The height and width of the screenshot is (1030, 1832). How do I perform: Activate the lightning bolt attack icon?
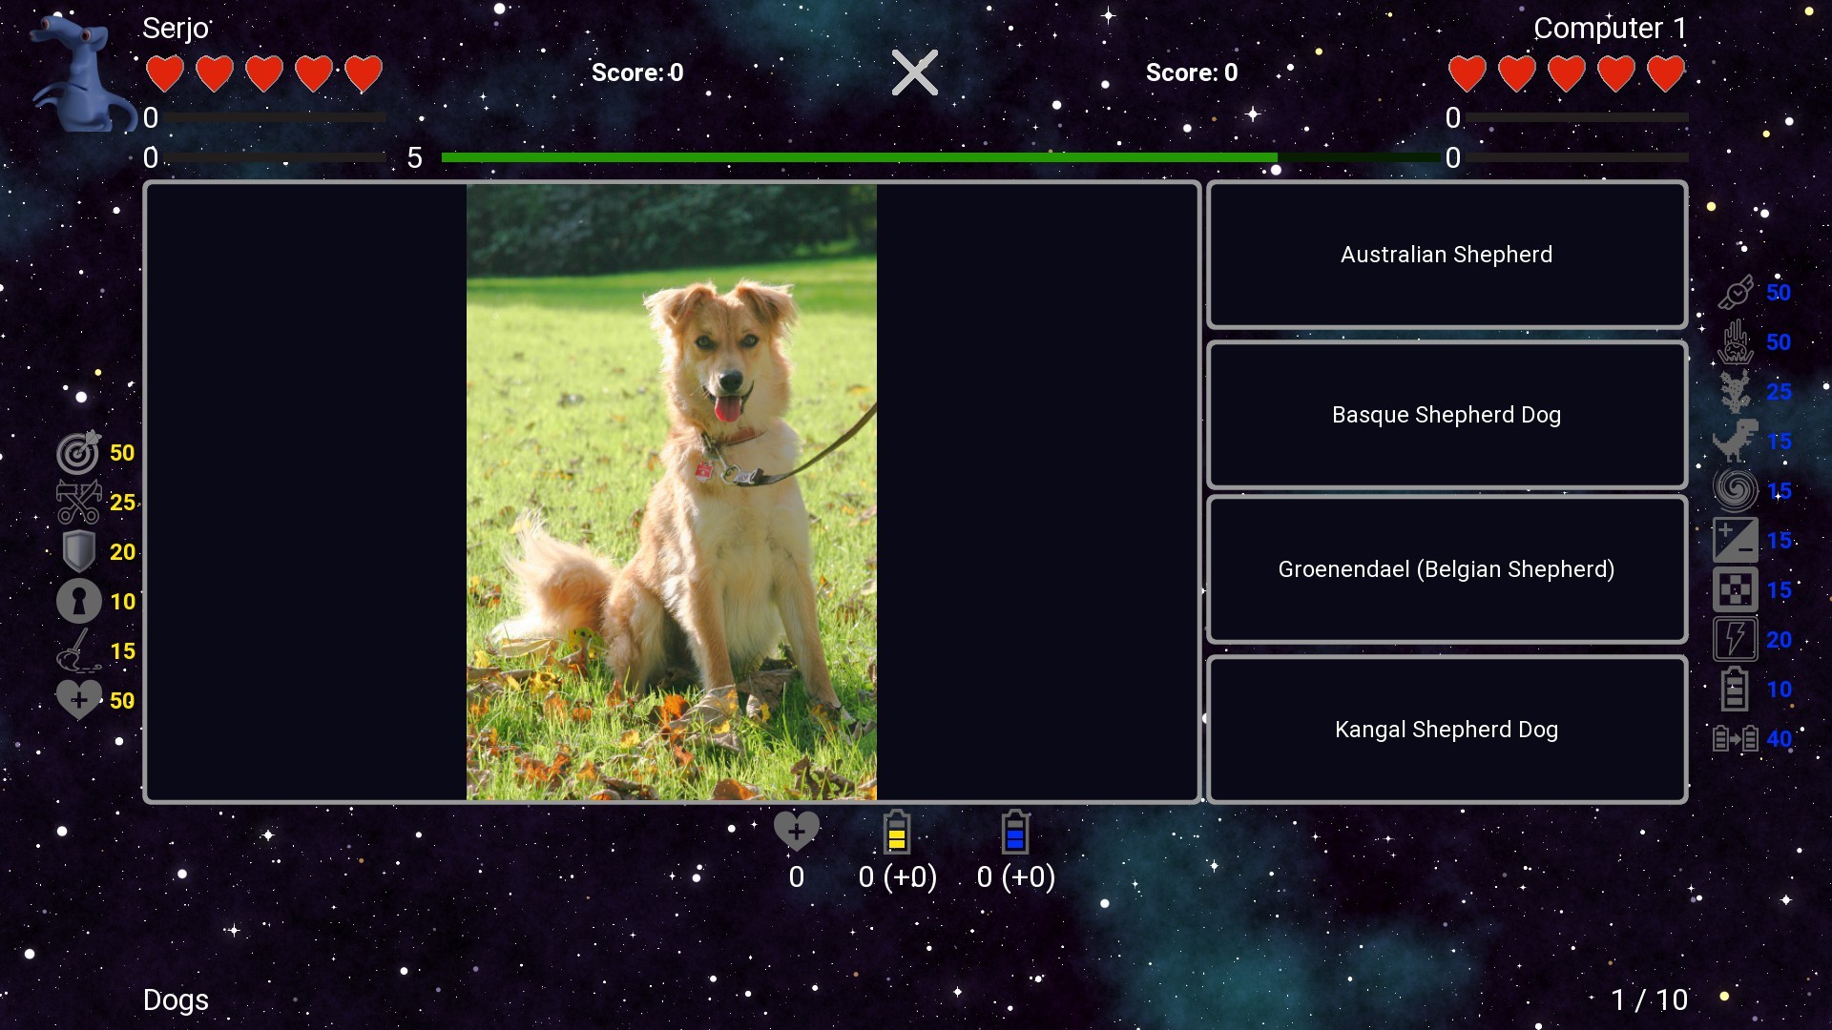[x=1735, y=640]
